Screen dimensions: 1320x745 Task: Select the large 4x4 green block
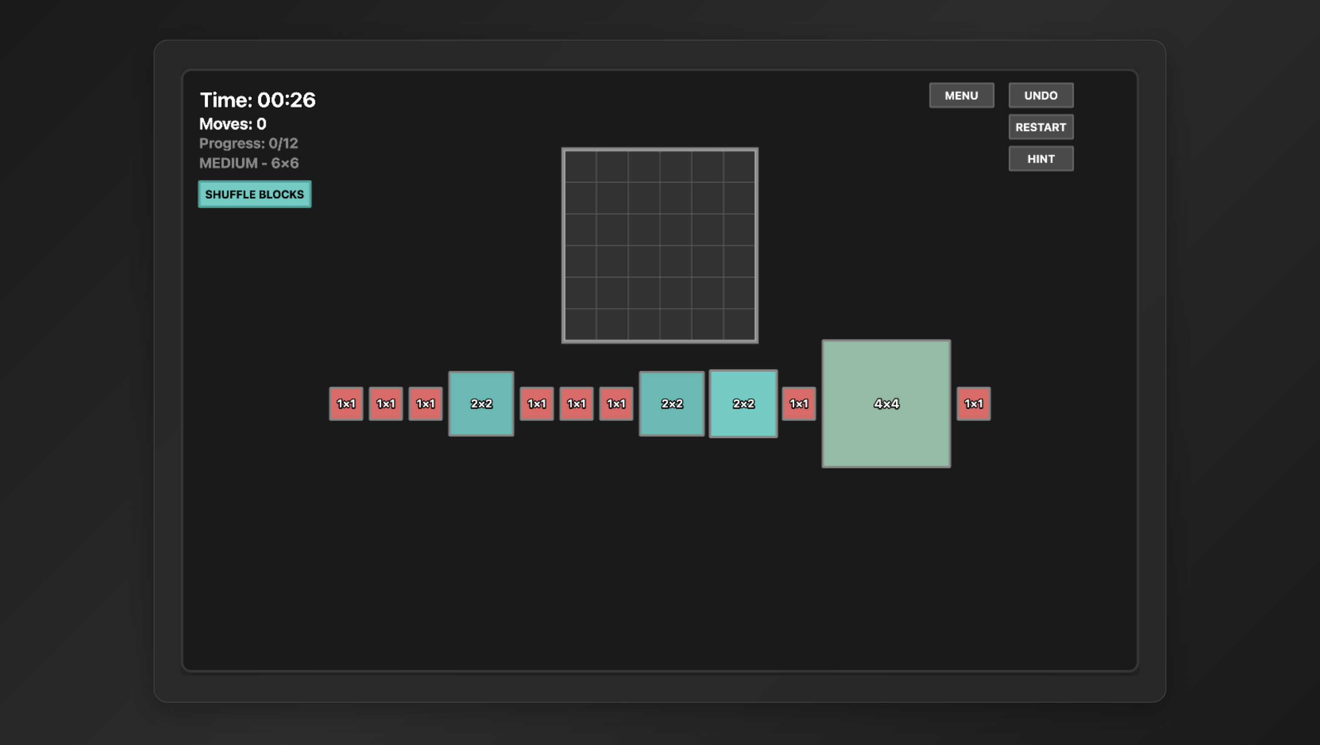[886, 403]
